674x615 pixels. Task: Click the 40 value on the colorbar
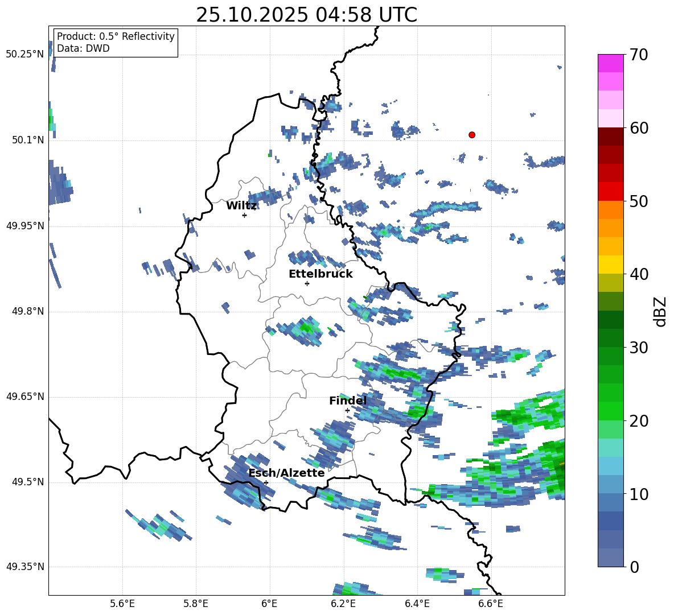(x=639, y=274)
